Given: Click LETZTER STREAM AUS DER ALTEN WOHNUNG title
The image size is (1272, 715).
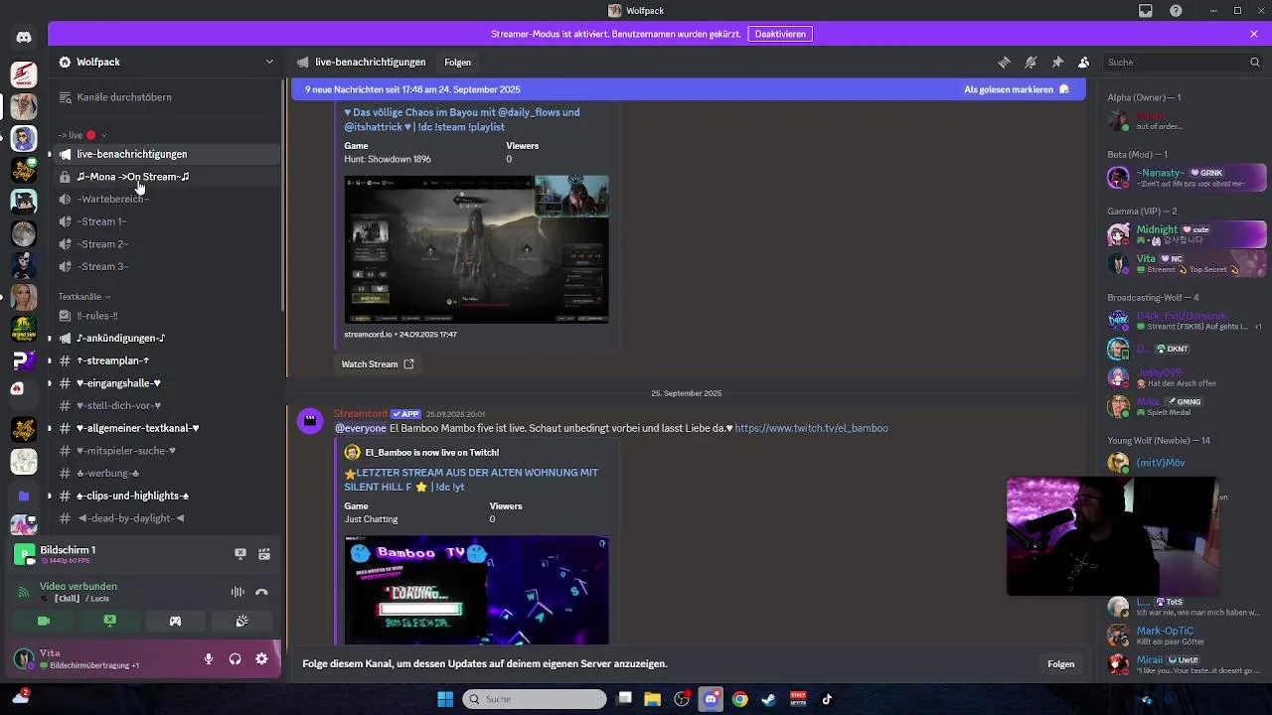Looking at the screenshot, I should point(471,480).
